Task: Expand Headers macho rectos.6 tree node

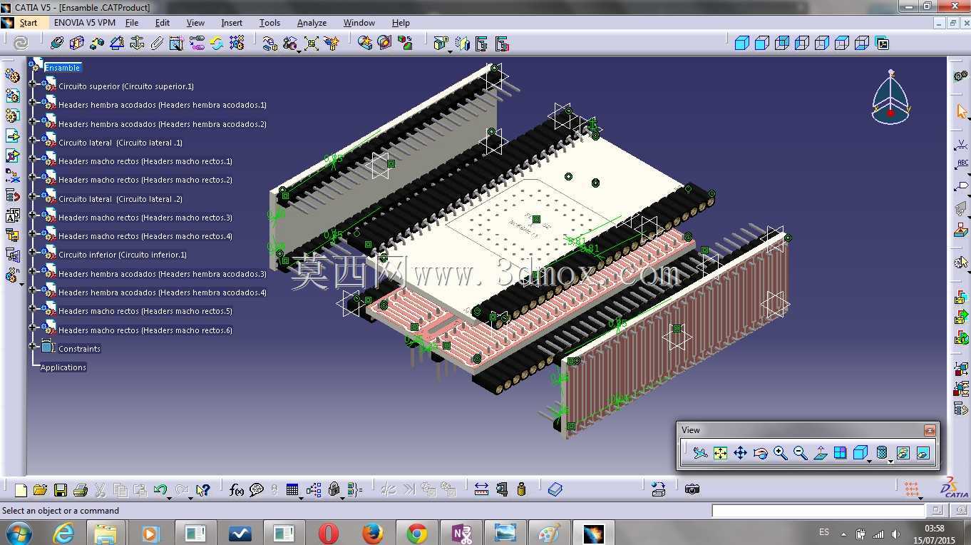Action: click(x=32, y=327)
